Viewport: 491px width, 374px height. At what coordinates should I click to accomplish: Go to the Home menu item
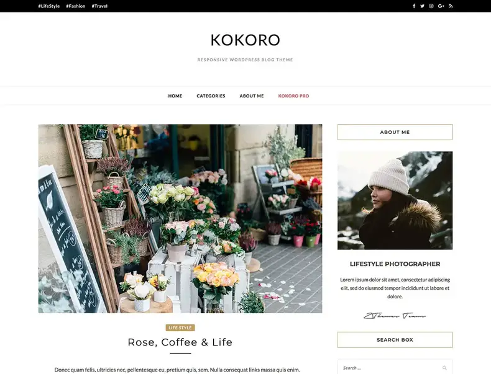click(175, 96)
